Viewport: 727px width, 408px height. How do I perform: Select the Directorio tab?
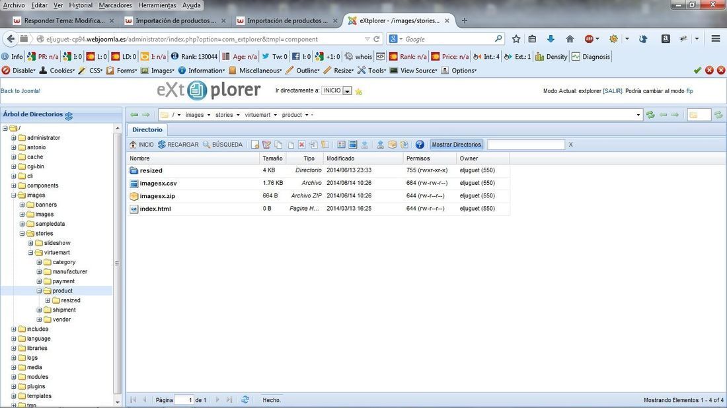click(x=147, y=129)
